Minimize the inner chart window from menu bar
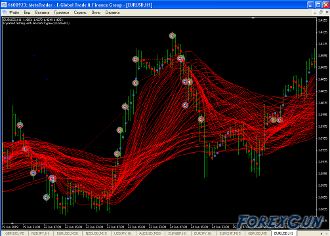The height and width of the screenshot is (236, 330). pos(315,12)
